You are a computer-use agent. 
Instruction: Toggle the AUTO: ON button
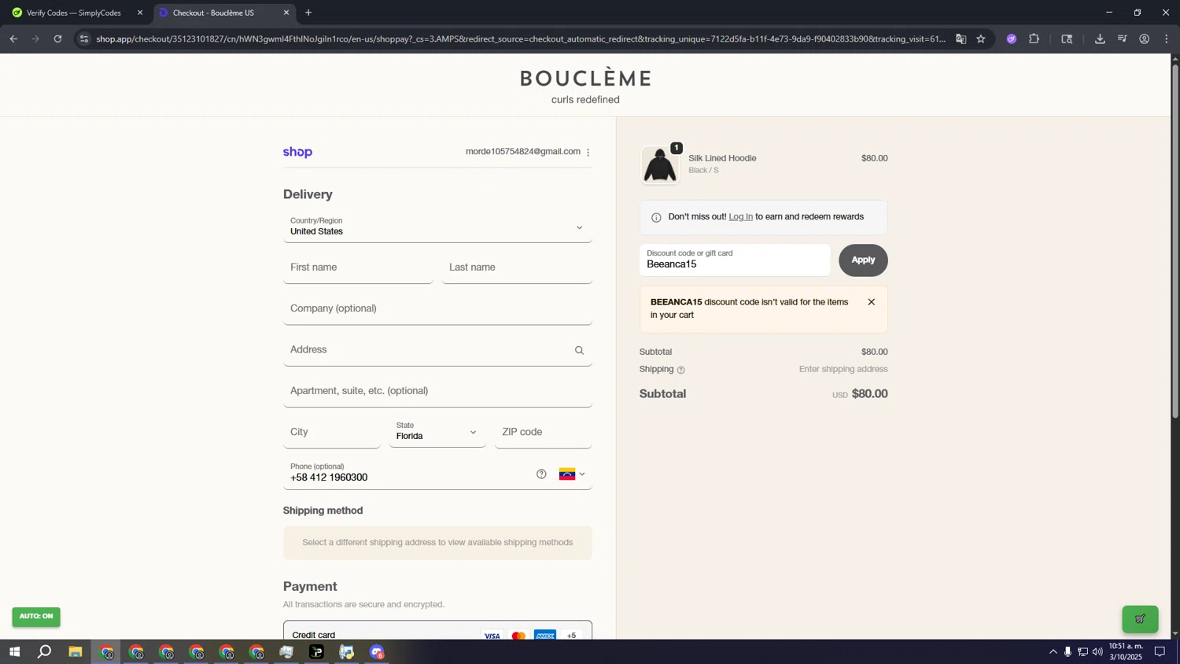click(x=36, y=617)
